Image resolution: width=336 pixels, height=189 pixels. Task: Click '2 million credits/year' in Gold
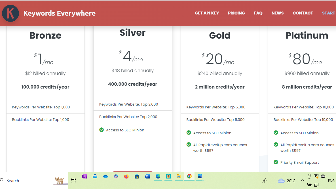click(220, 87)
